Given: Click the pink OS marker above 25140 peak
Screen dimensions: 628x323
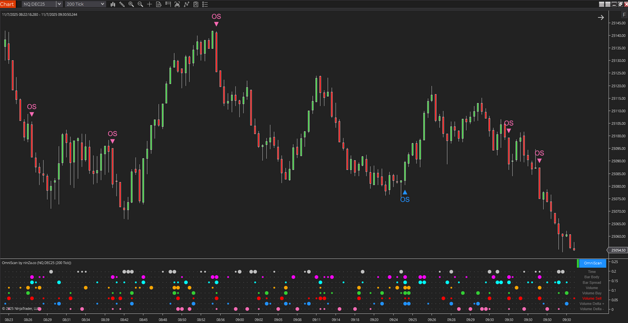Looking at the screenshot, I should click(216, 20).
